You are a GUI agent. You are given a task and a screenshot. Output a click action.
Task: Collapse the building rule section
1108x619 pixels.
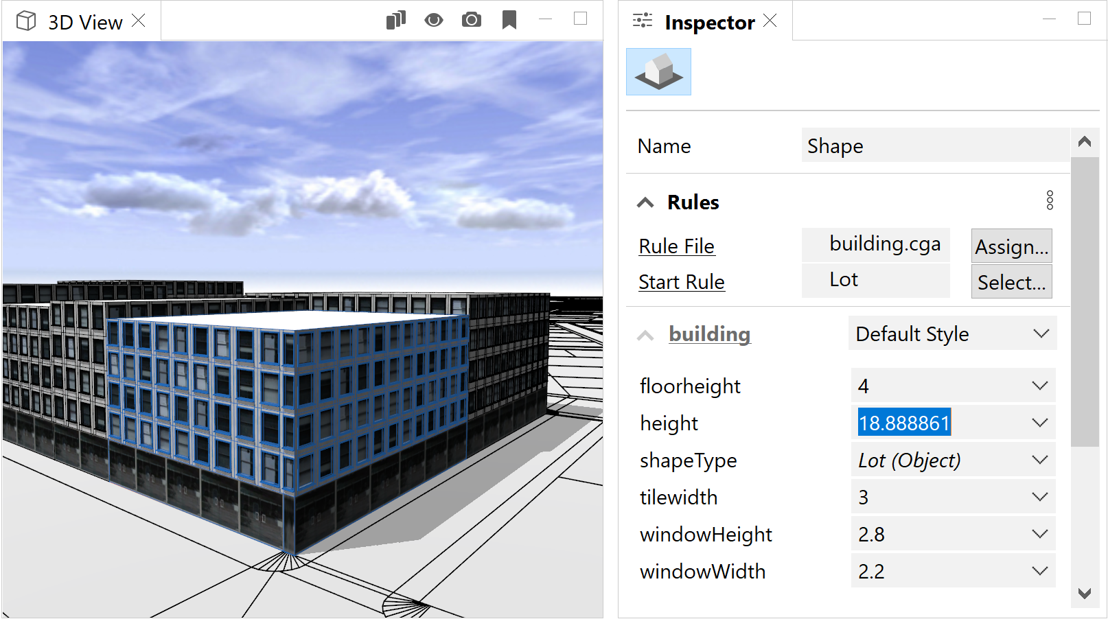coord(645,334)
